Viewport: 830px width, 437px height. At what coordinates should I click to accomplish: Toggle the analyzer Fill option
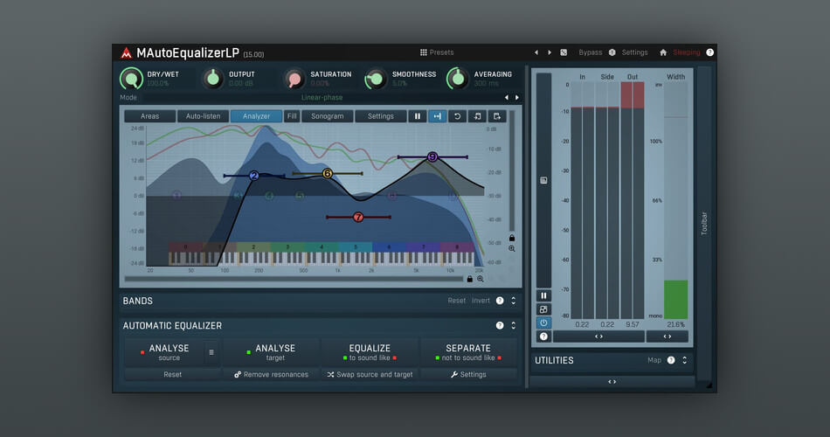pyautogui.click(x=292, y=116)
